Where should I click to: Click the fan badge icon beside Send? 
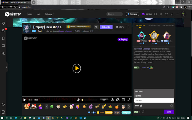pos(137,112)
